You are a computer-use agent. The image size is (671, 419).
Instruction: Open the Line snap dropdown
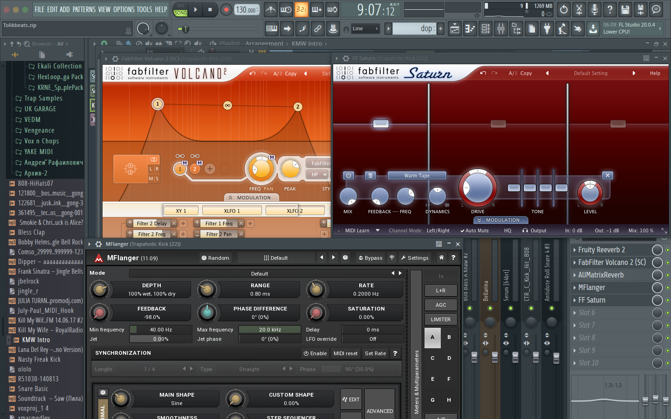pos(366,29)
